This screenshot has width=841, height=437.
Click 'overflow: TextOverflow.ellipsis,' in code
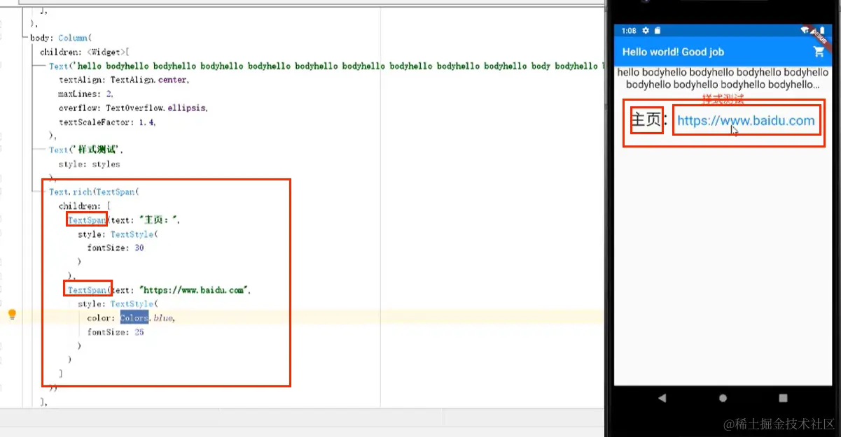tap(133, 108)
